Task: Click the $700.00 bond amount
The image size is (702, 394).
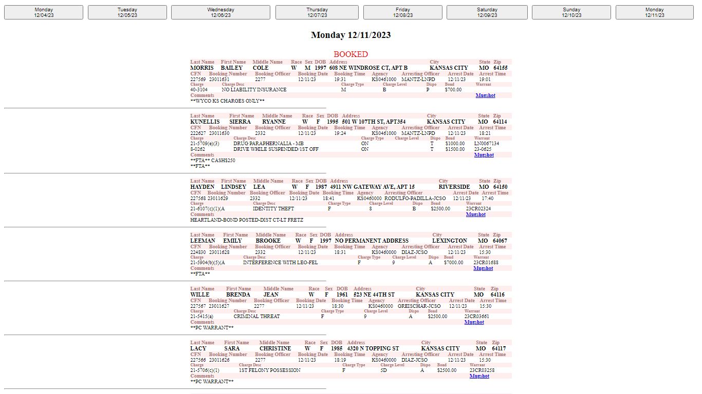Action: 453,90
